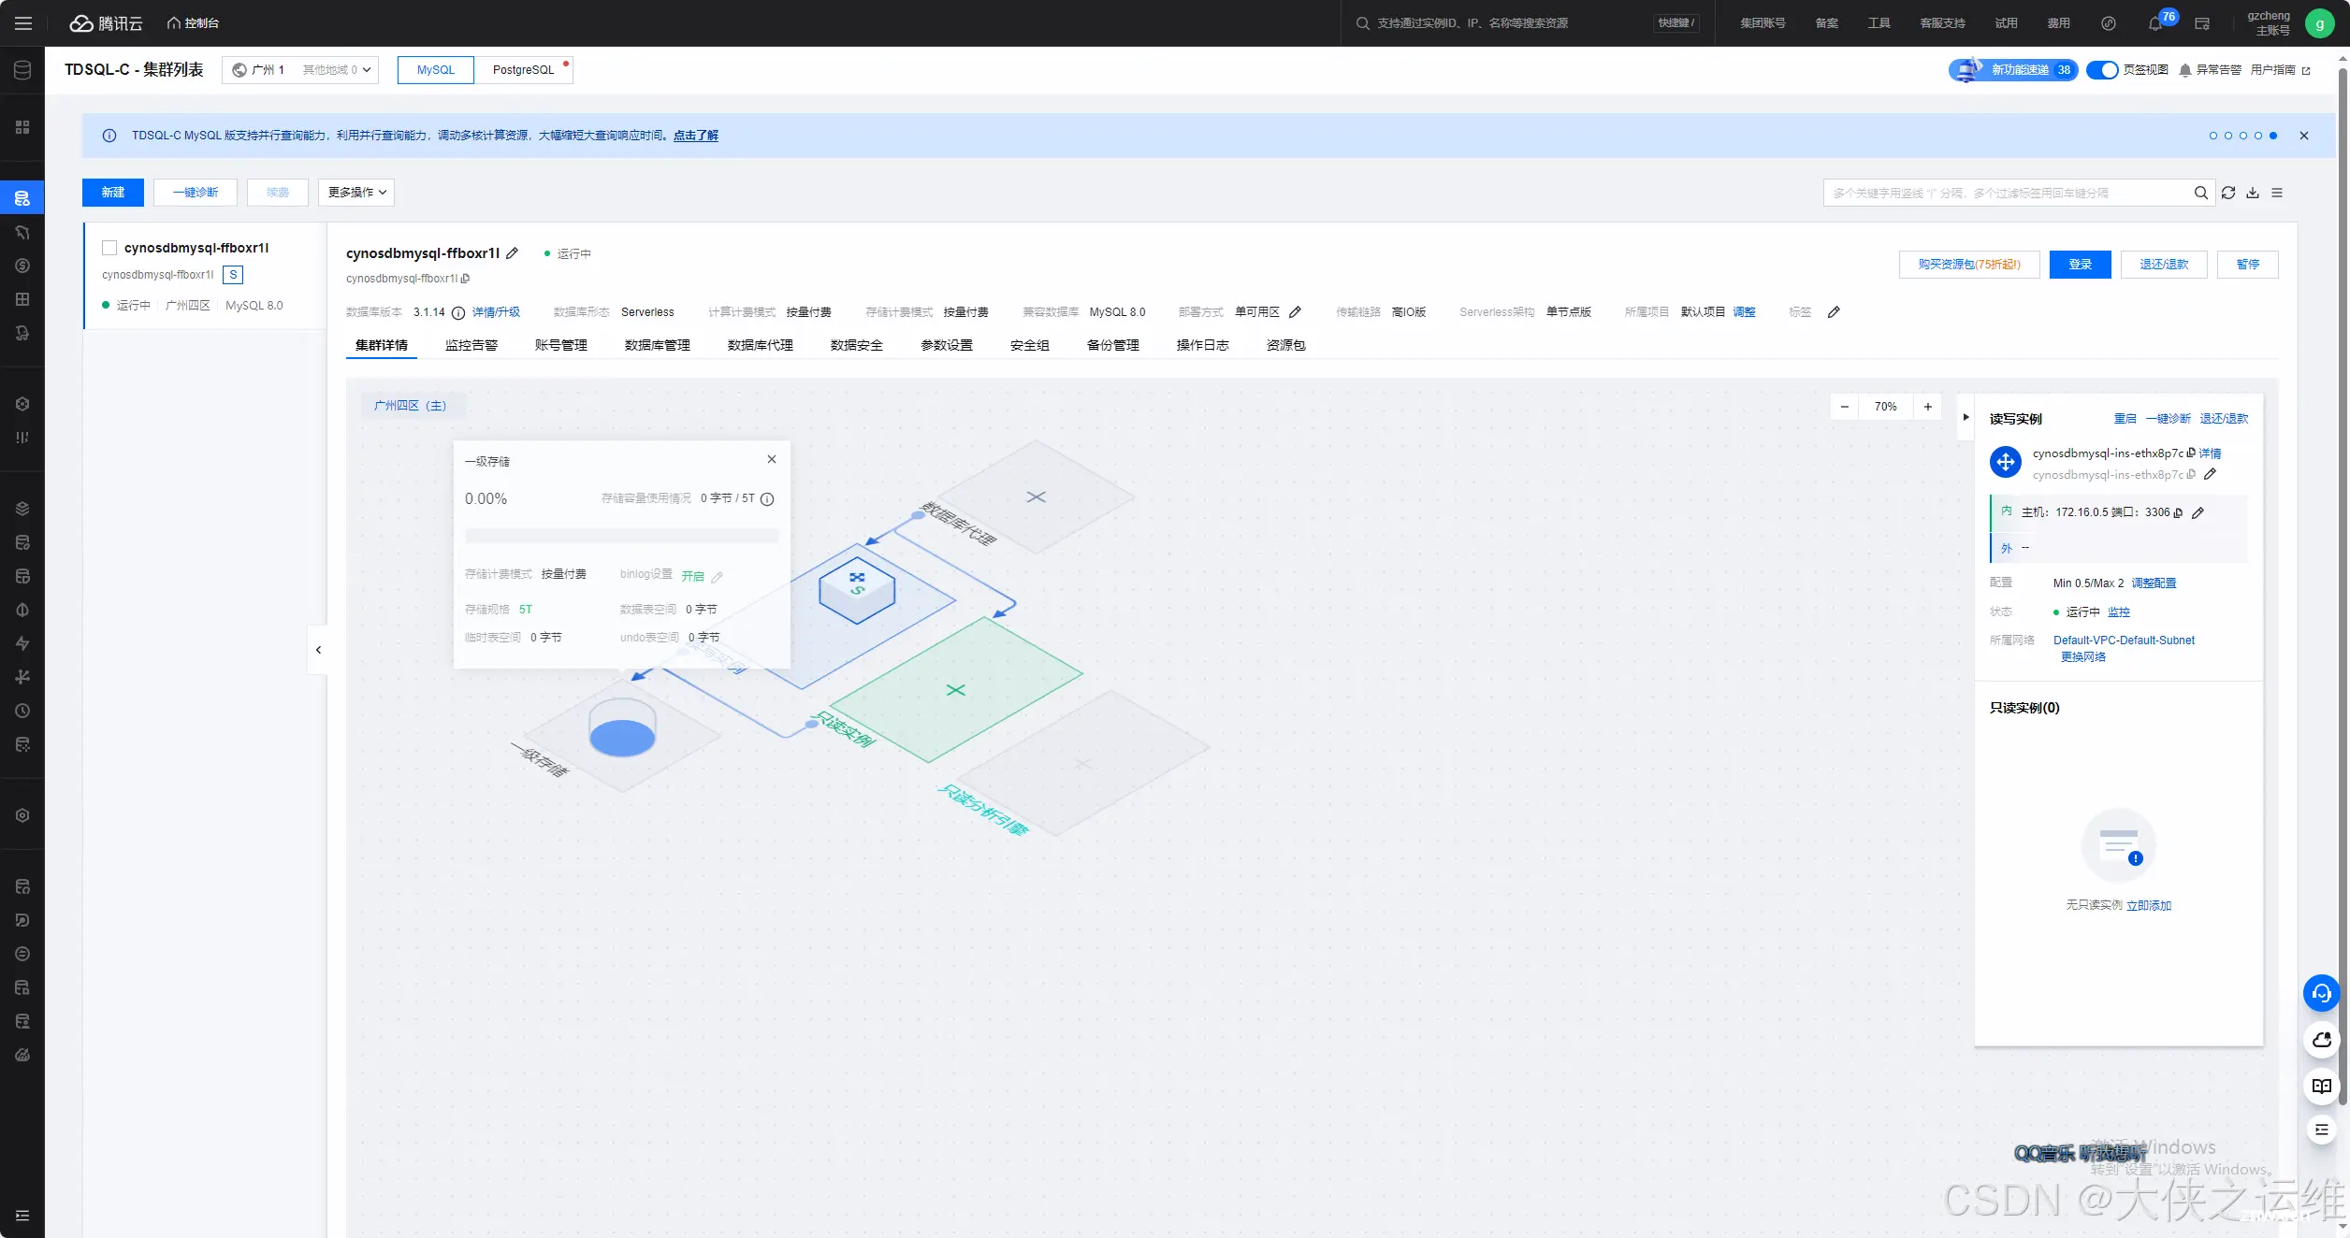2350x1238 pixels.
Task: Click the Tencent Cloud logo
Action: (x=106, y=23)
